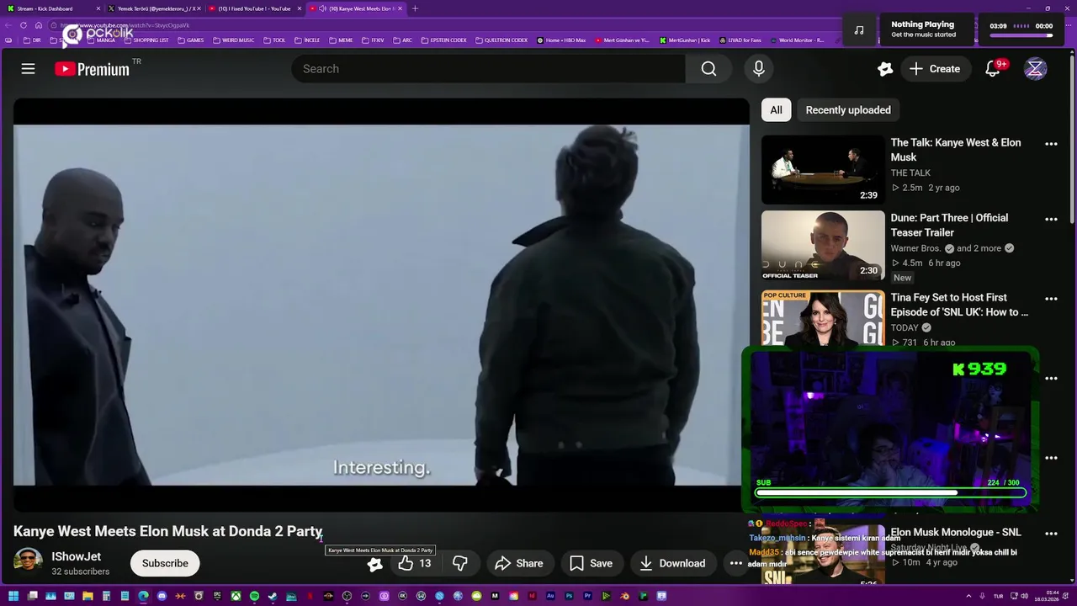The image size is (1077, 606).
Task: Click the search magnifier button
Action: click(708, 69)
